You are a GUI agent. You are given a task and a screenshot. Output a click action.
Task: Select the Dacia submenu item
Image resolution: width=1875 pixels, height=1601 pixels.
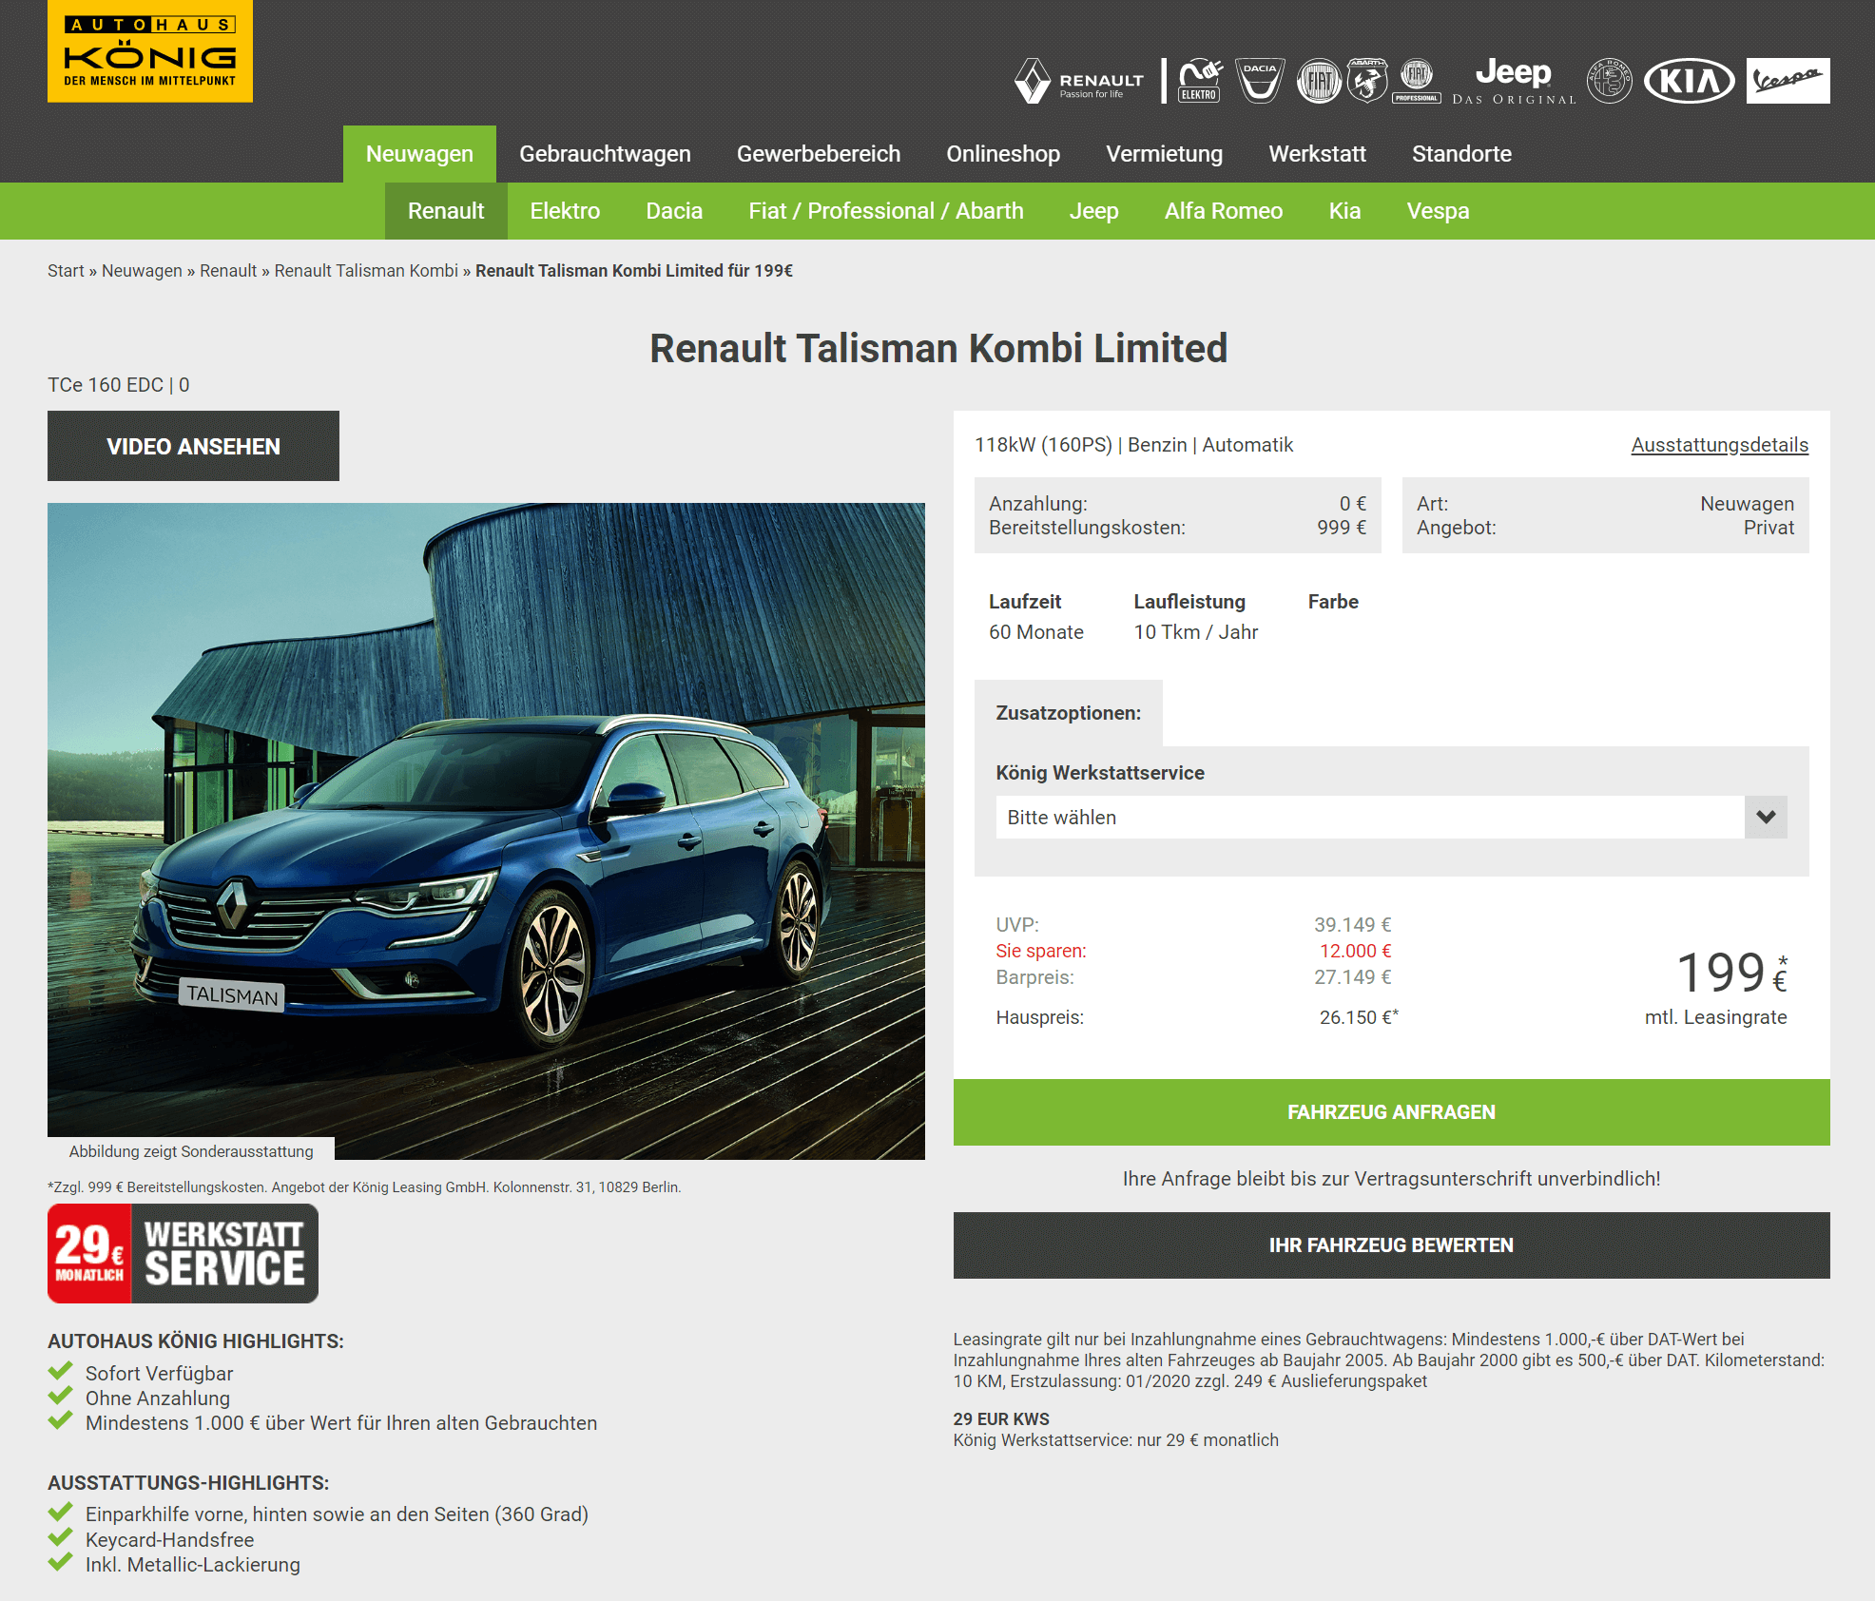(674, 211)
